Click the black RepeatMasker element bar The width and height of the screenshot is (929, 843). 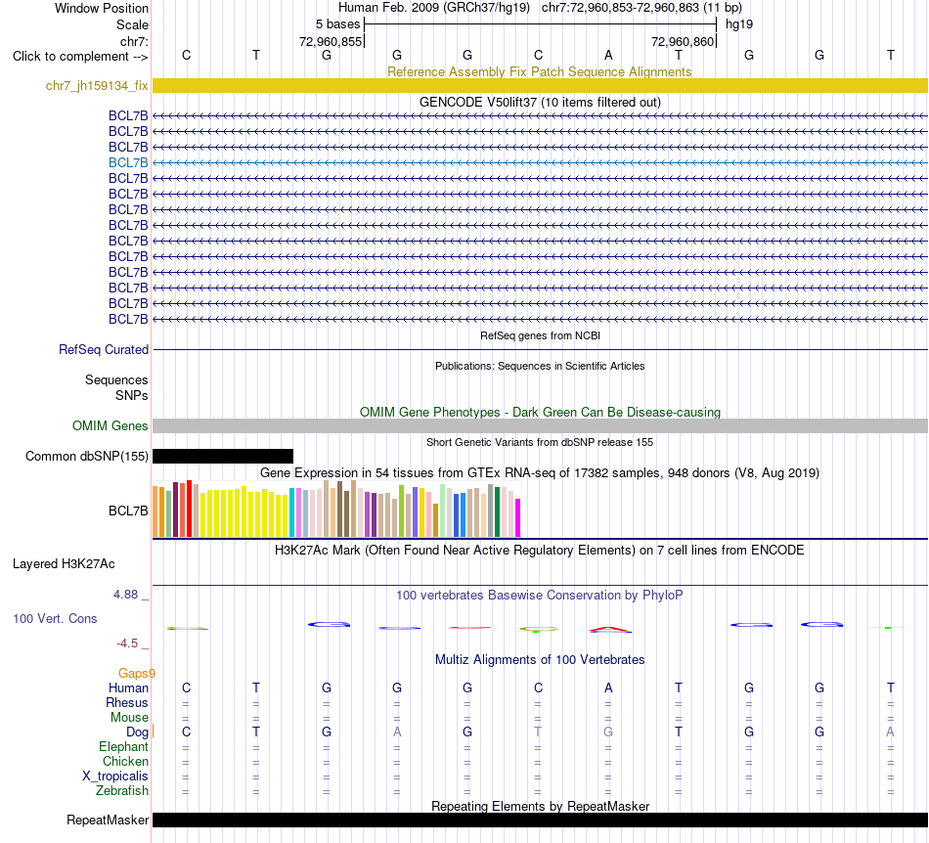tap(540, 820)
